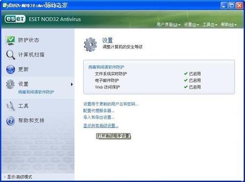Click the green check next to 文件系统实时防护
Image resolution: width=245 pixels, height=182 pixels.
click(x=186, y=74)
